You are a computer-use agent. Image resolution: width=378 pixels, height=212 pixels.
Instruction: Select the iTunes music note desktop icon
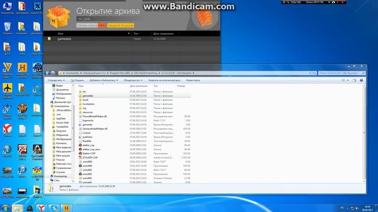point(22,171)
